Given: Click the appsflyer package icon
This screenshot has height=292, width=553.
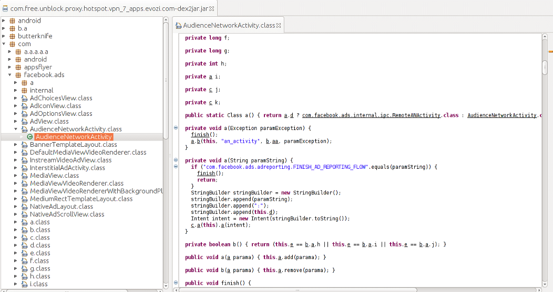Looking at the screenshot, I should tap(18, 67).
